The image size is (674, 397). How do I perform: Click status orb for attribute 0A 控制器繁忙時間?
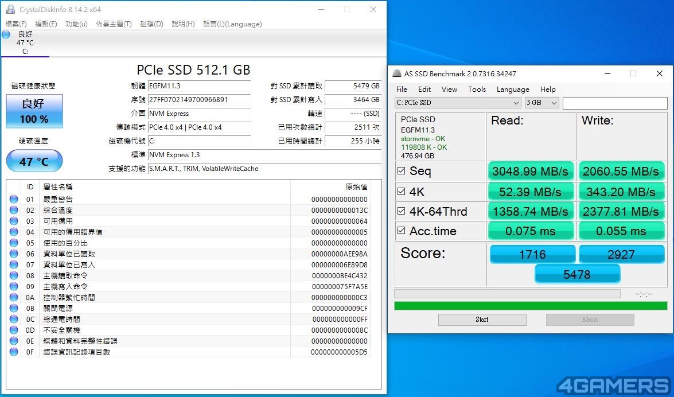14,297
